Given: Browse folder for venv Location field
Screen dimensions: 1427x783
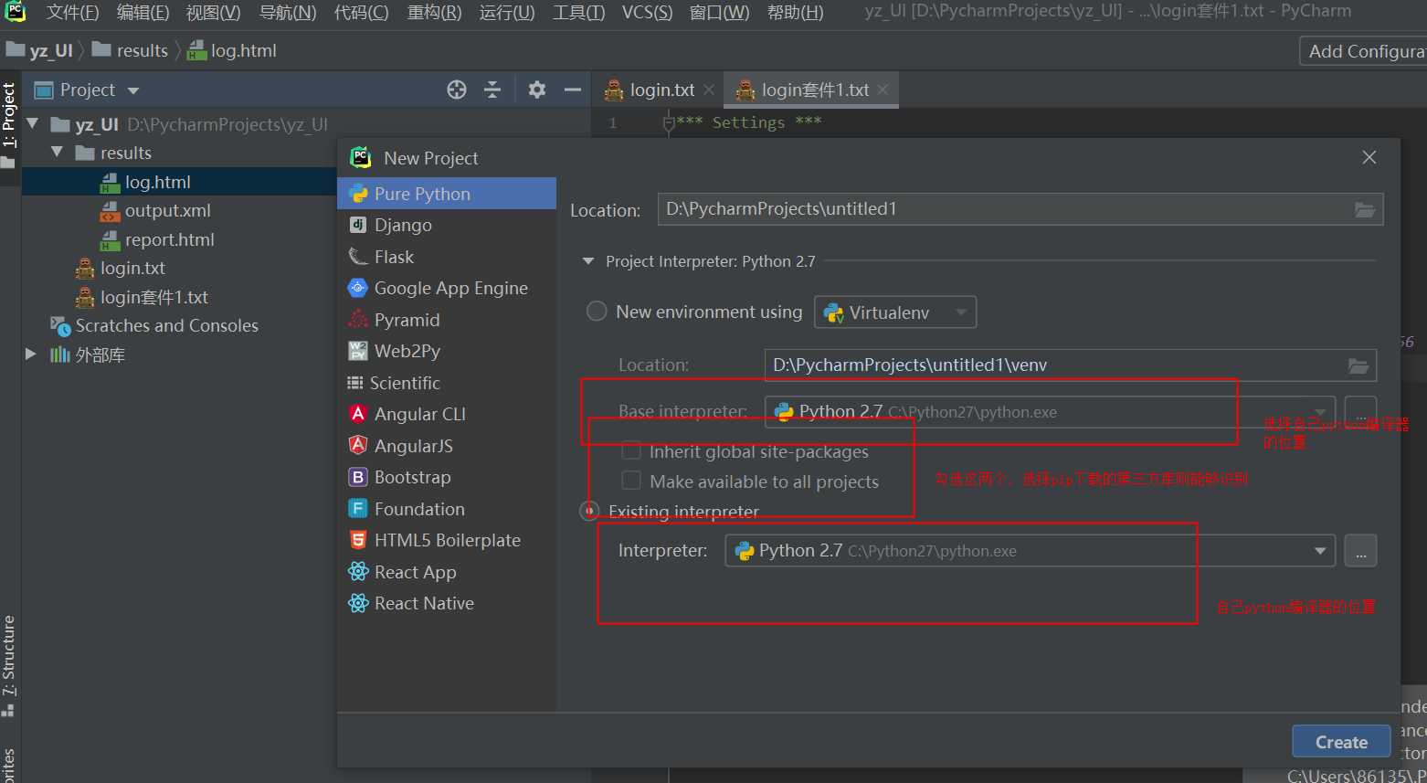Looking at the screenshot, I should pyautogui.click(x=1358, y=365).
